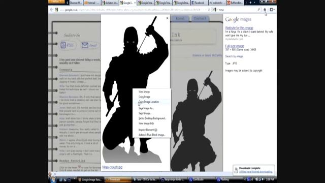Viewport: 325px width, 183px height.
Task: Open the bookmarks menu icon in toolbar
Action: click(272, 10)
